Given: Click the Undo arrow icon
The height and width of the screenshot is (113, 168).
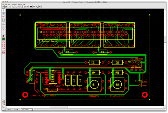Looking at the screenshot, I should tap(9, 7).
